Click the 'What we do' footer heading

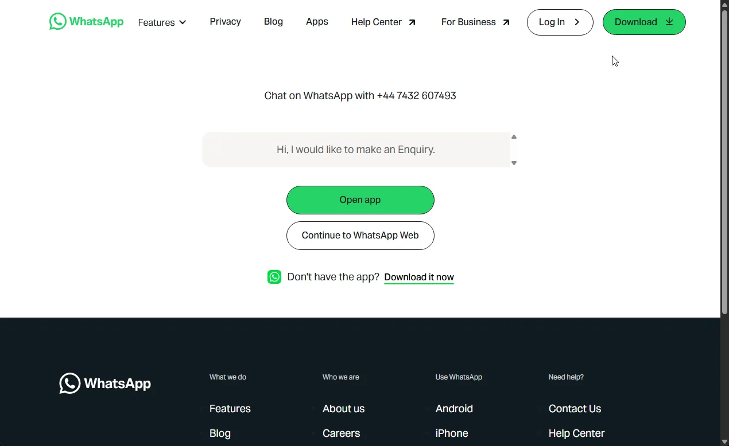228,377
